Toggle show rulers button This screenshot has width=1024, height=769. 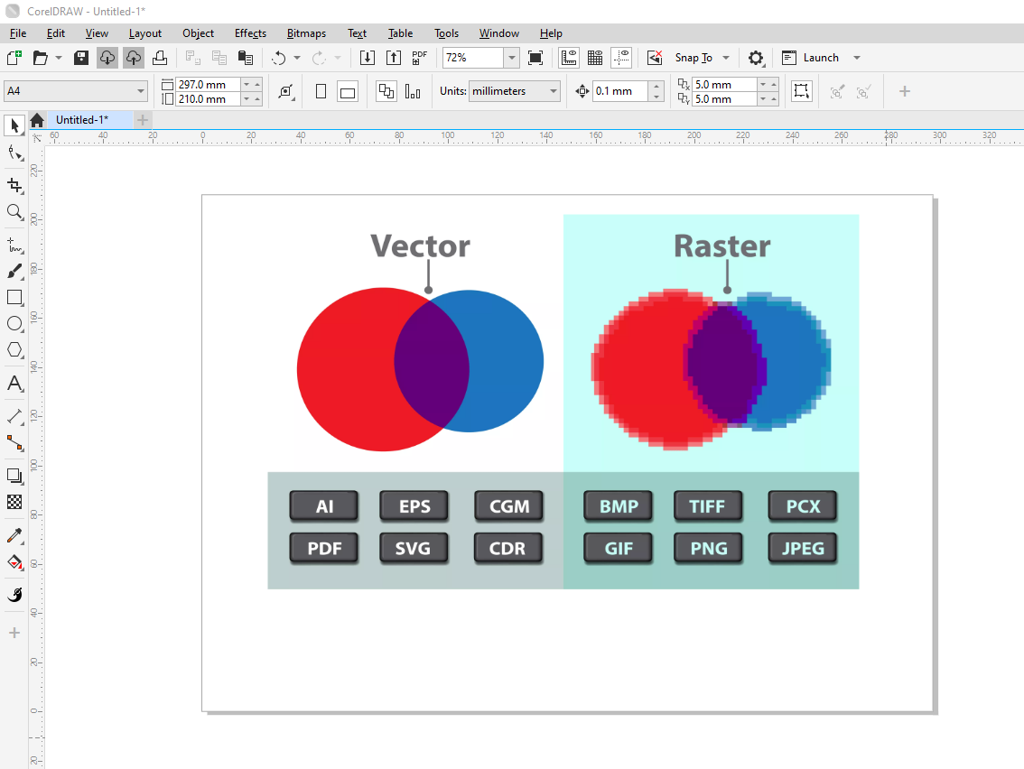pos(569,58)
